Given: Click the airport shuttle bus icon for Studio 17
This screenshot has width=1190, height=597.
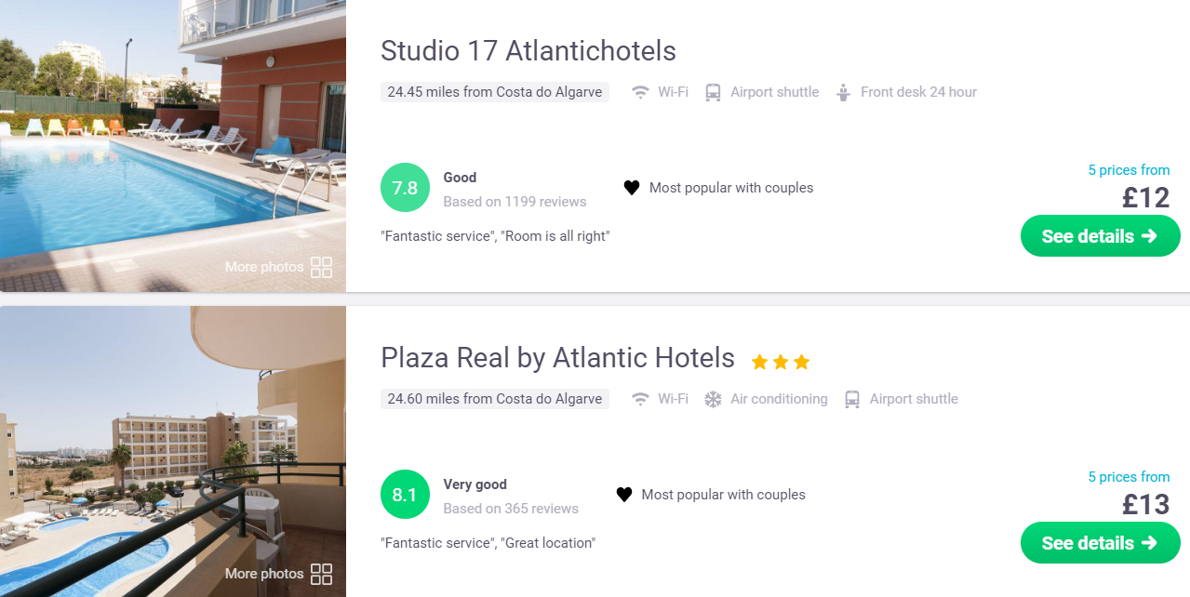Looking at the screenshot, I should coord(713,92).
